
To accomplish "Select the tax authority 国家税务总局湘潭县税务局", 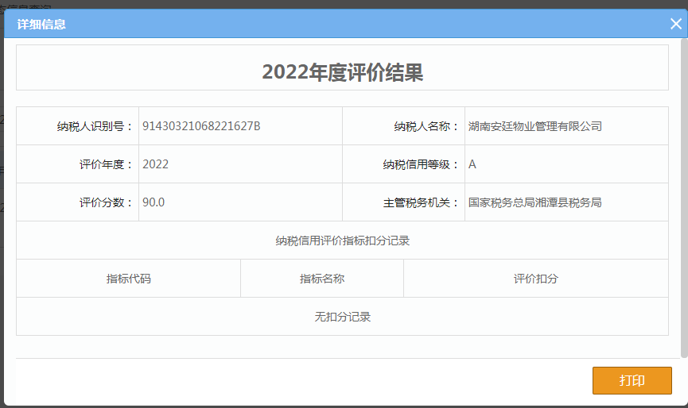I will 535,202.
